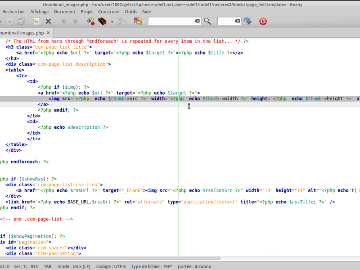
Task: Click the go-to-line number field
Action: [x=226, y=21]
